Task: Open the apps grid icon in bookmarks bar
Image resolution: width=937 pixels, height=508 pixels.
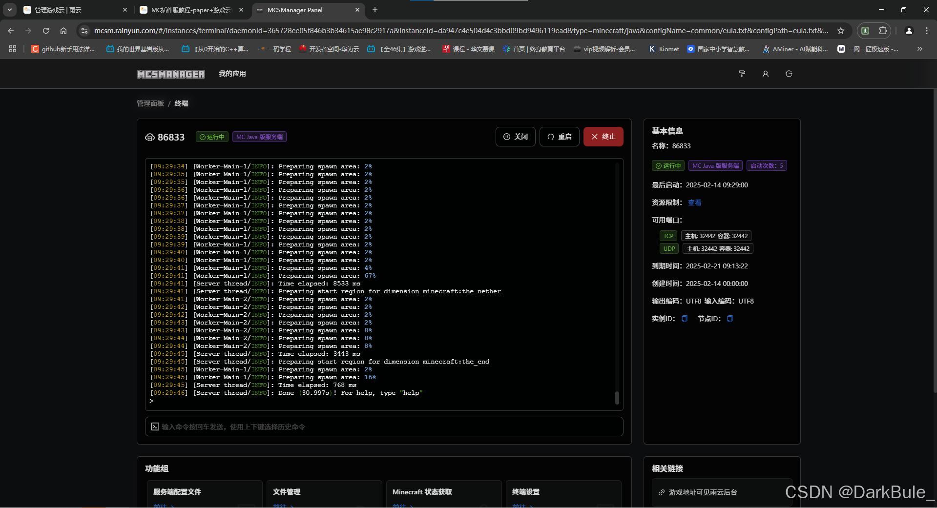Action: point(13,49)
